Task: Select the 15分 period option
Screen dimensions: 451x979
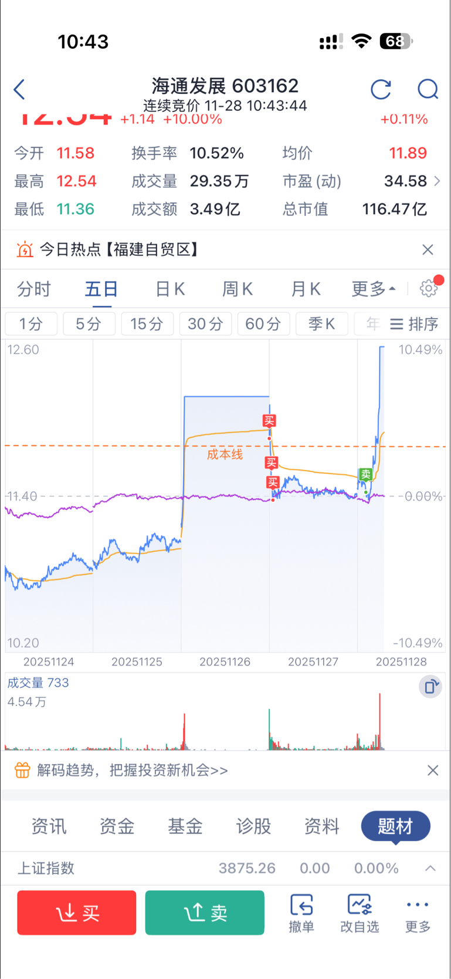Action: 147,324
